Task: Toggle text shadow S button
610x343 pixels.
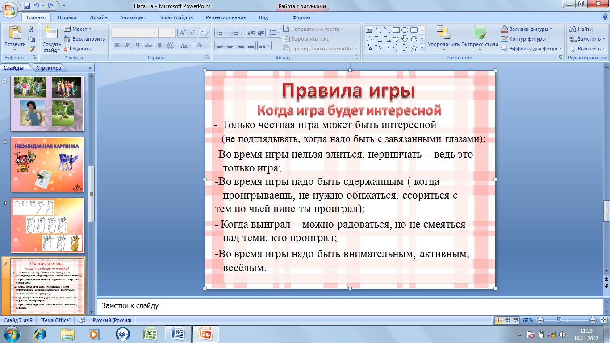Action: (159, 45)
